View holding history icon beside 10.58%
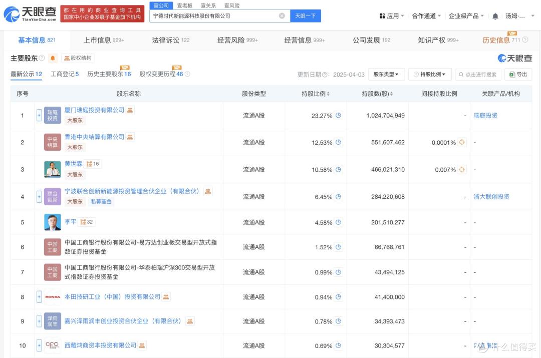Image resolution: width=541 pixels, height=358 pixels. [339, 170]
